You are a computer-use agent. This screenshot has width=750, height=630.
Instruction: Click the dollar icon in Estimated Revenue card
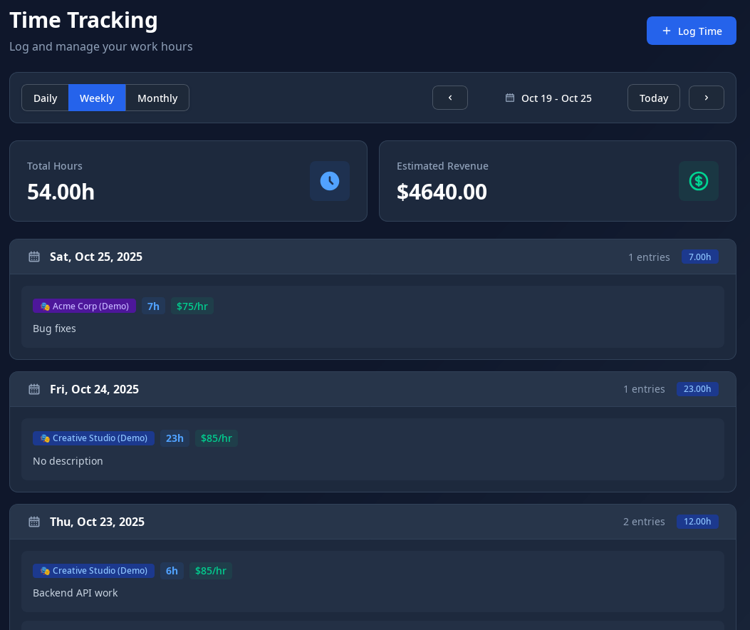(x=698, y=181)
